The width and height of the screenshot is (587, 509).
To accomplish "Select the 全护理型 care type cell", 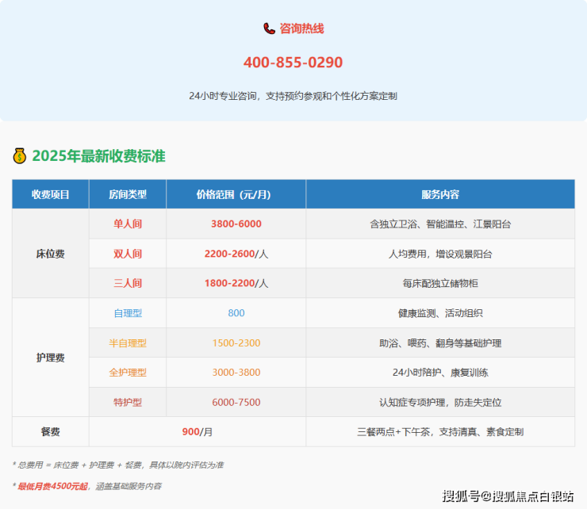I will (128, 373).
